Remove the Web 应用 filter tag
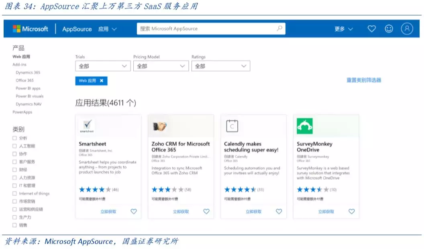This screenshot has width=424, height=249. (x=102, y=81)
